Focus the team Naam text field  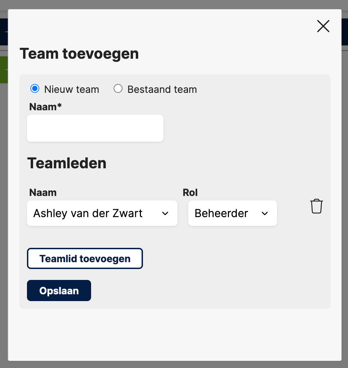(x=95, y=128)
